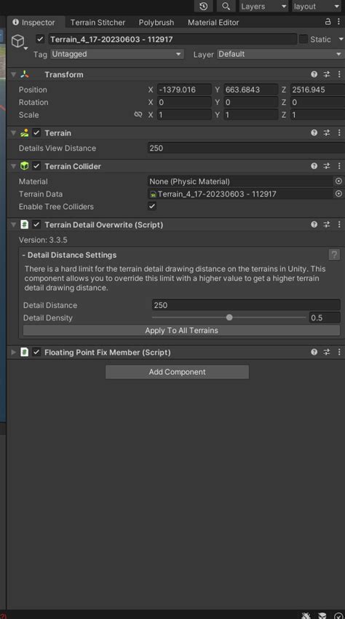Adjust the Detail Density slider
Image resolution: width=345 pixels, height=619 pixels.
pos(229,318)
